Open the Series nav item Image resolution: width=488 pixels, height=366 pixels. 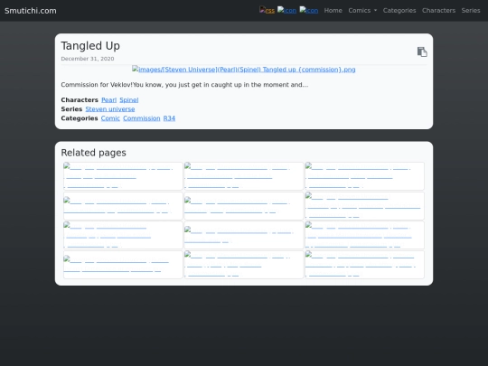coord(471,10)
